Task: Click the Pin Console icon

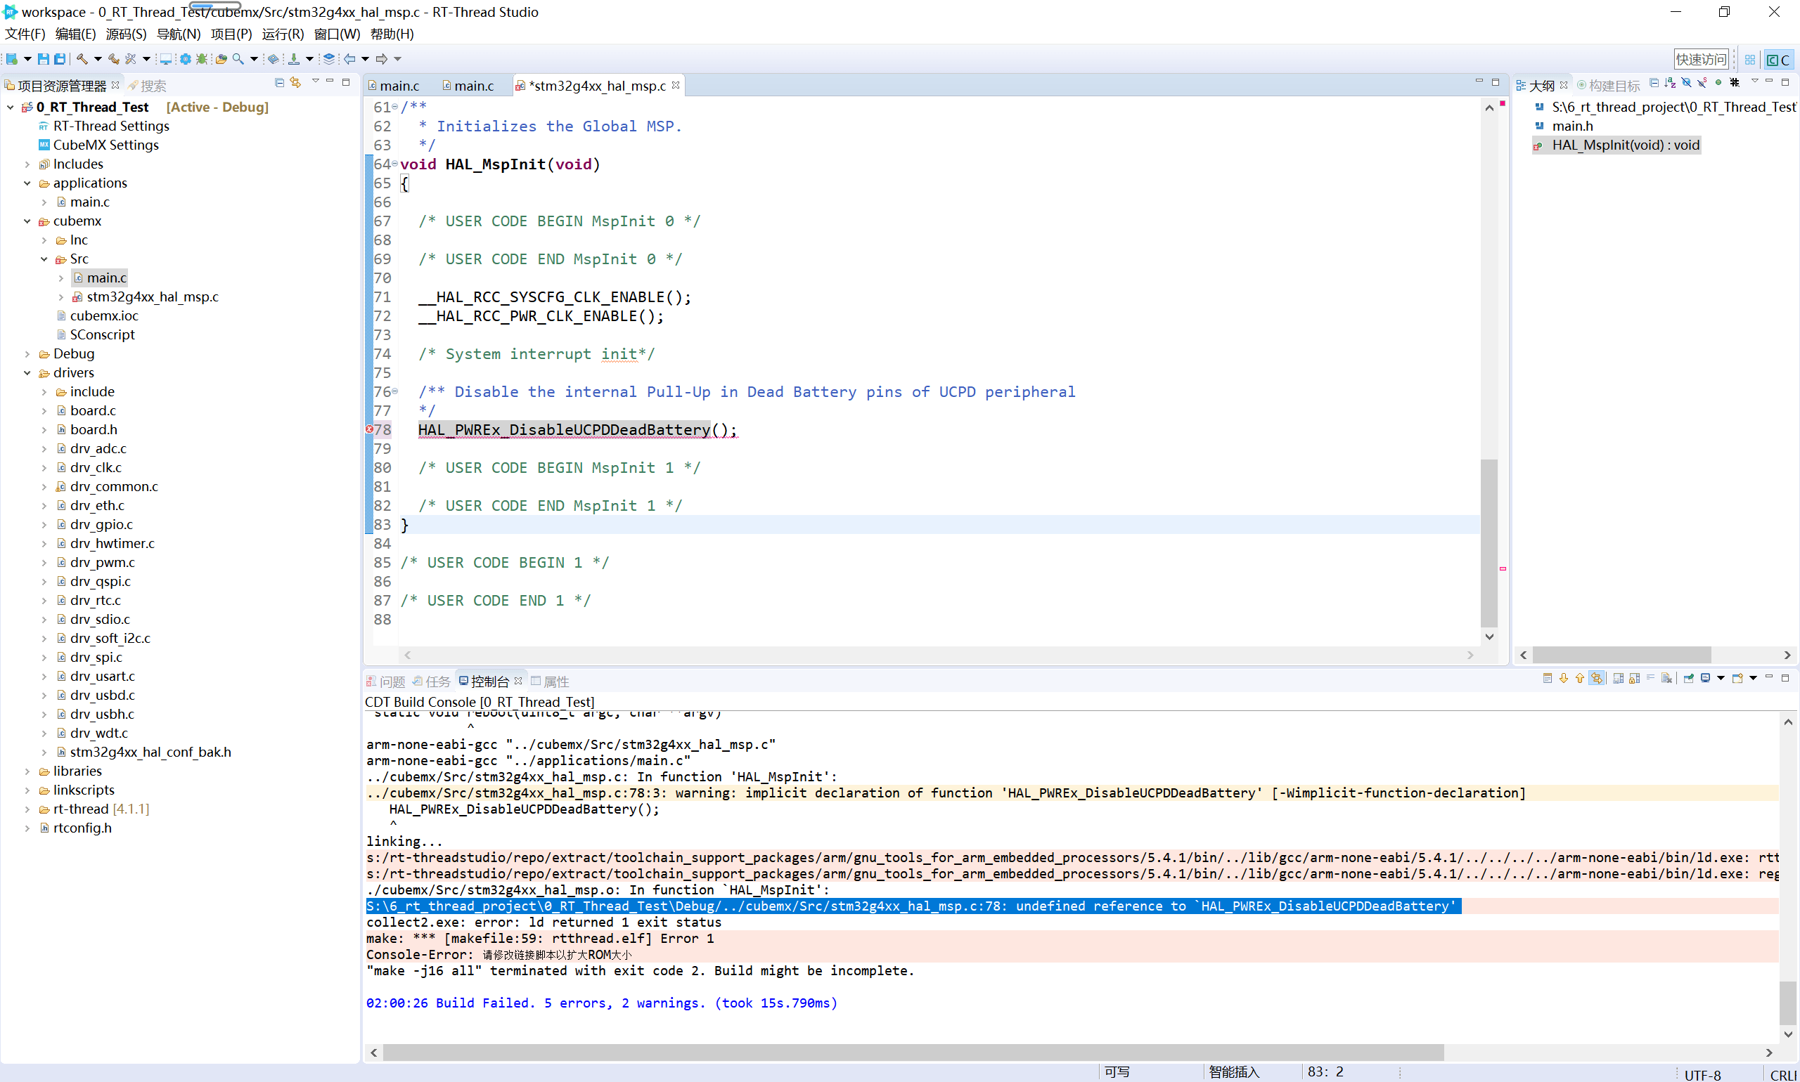Action: click(1687, 678)
